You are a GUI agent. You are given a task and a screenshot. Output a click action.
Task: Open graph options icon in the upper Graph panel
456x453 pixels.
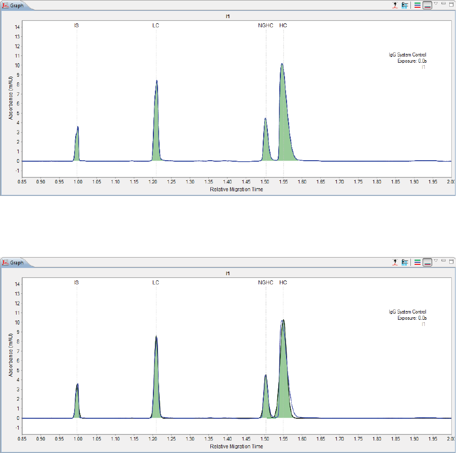point(405,5)
